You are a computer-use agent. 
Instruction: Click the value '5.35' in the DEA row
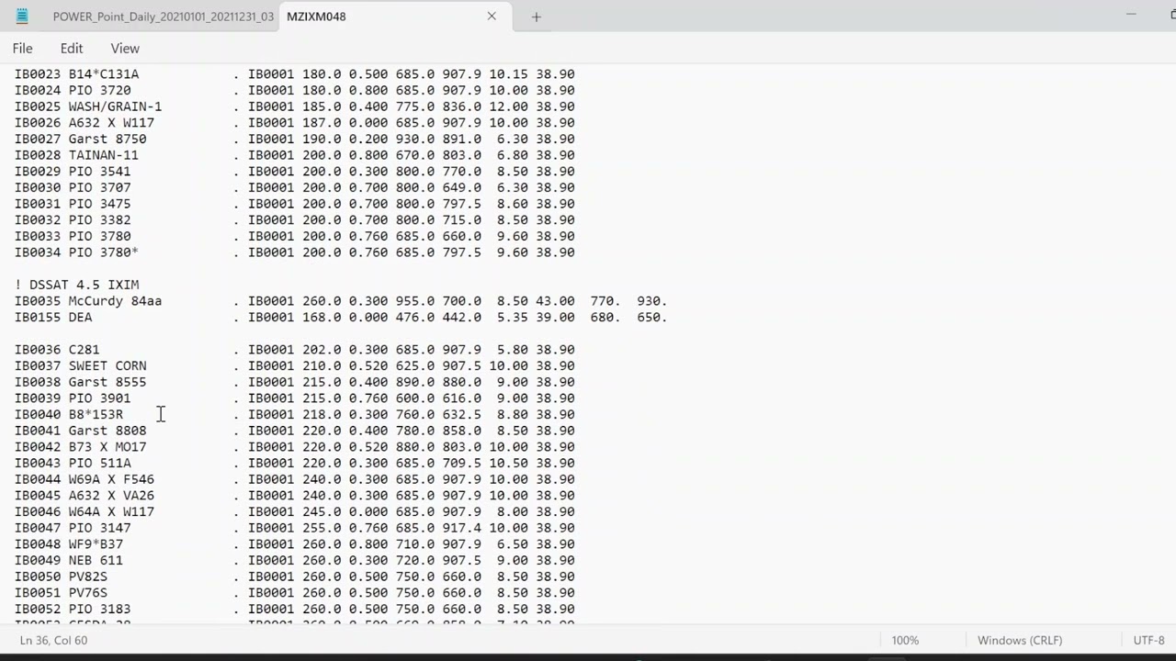(x=513, y=318)
